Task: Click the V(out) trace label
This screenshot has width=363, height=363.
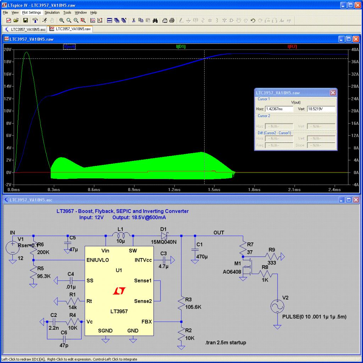Action: click(69, 46)
